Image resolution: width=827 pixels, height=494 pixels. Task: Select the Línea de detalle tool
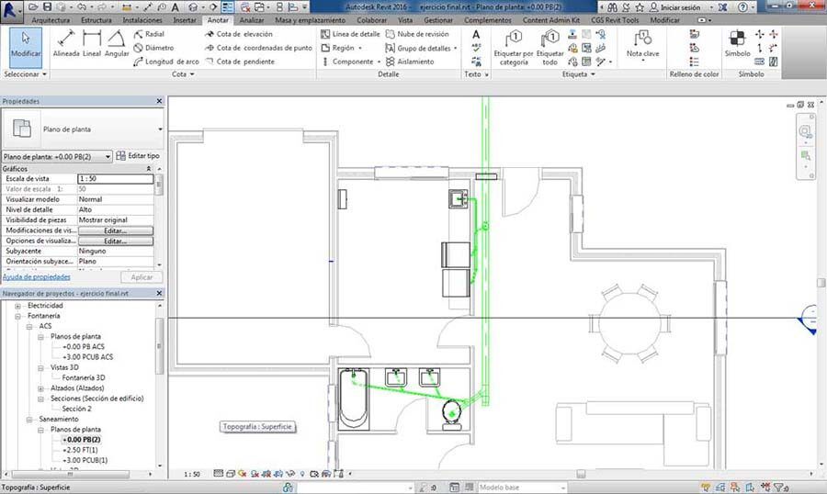[x=350, y=34]
